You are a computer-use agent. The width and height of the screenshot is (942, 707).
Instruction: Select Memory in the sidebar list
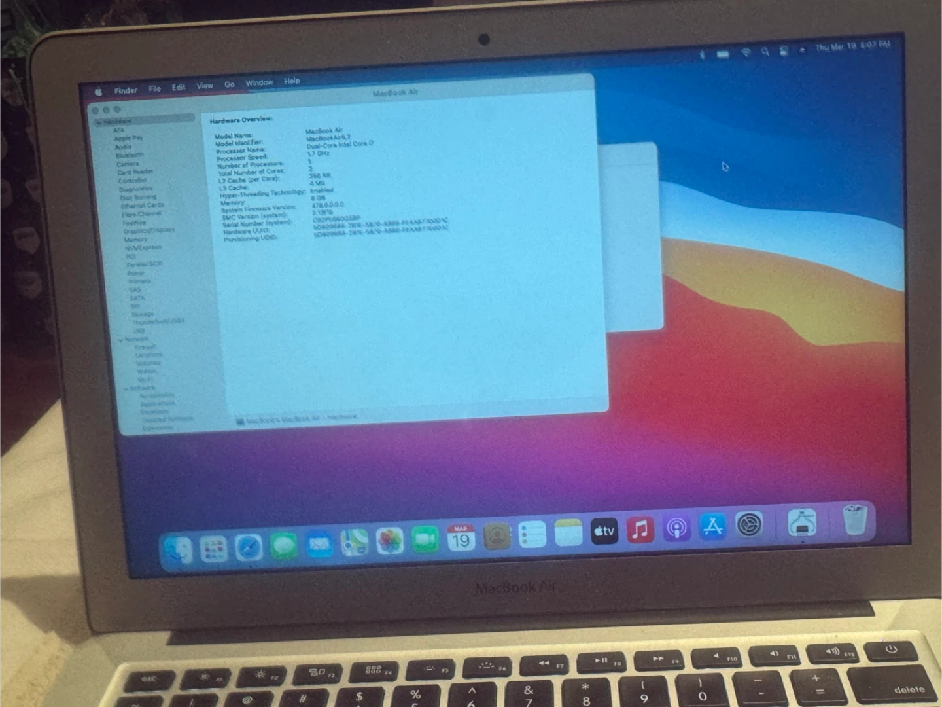pyautogui.click(x=136, y=240)
